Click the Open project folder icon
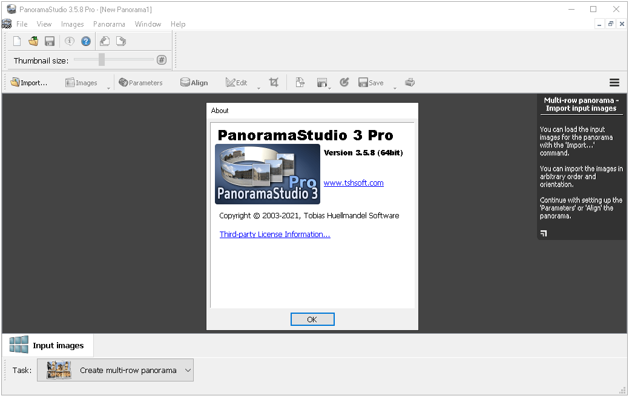 33,41
